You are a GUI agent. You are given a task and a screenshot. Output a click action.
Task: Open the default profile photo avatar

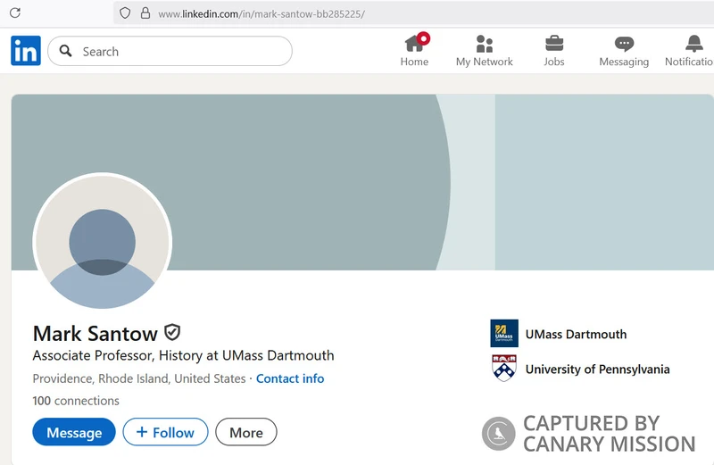click(103, 242)
